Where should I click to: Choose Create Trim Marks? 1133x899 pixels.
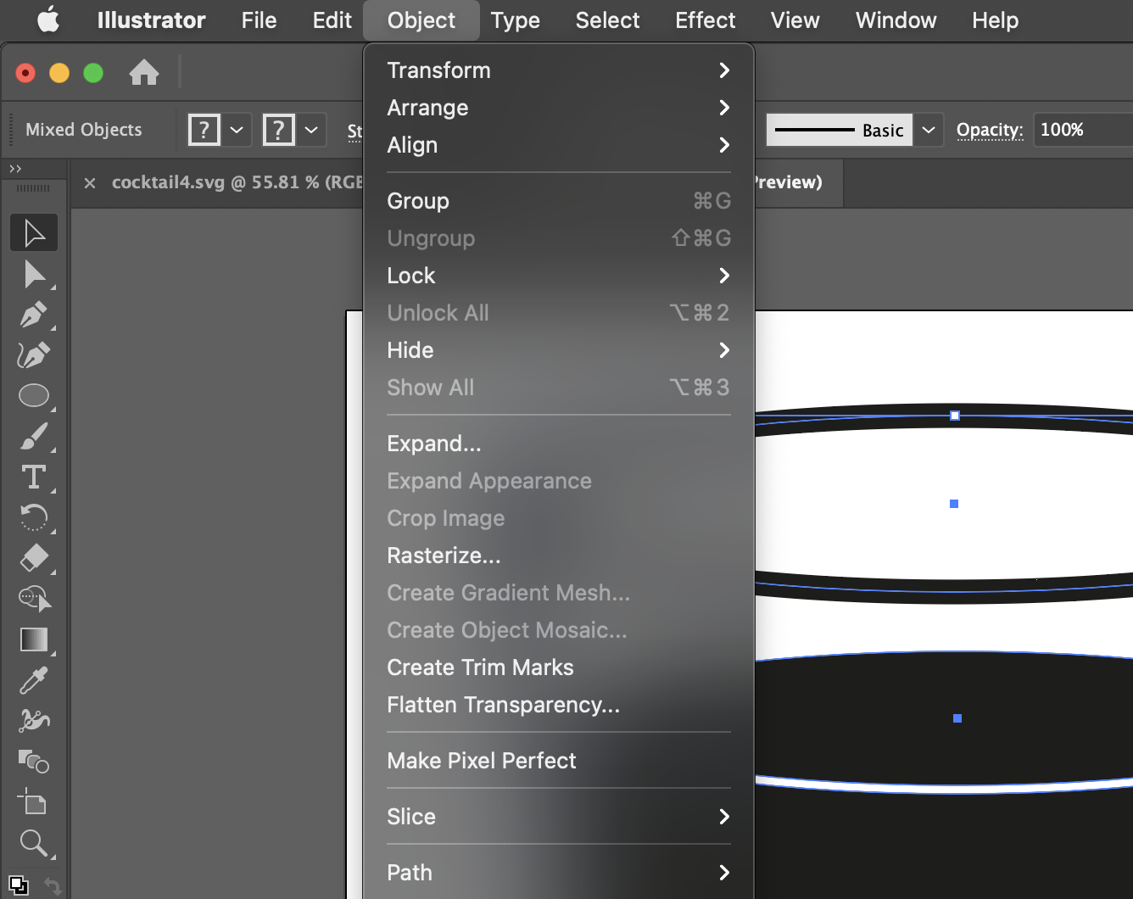click(559, 667)
